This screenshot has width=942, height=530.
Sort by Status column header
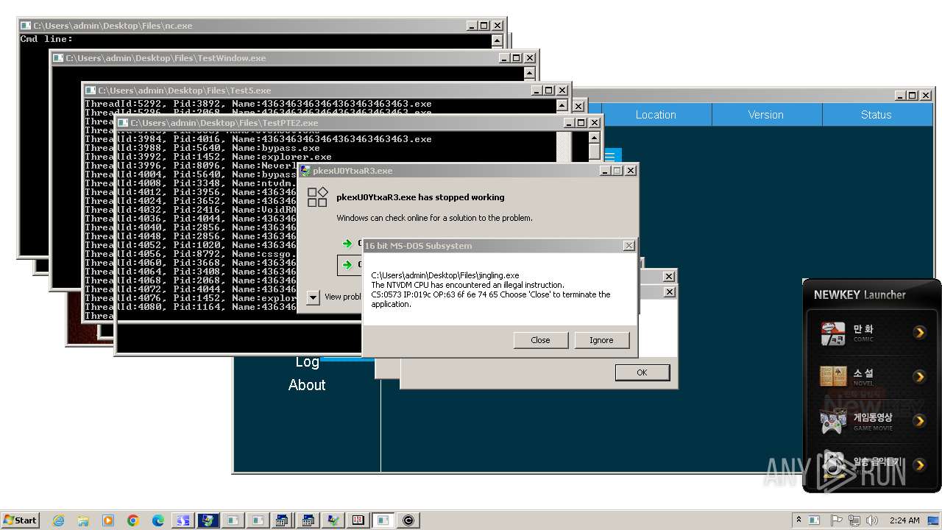(876, 115)
